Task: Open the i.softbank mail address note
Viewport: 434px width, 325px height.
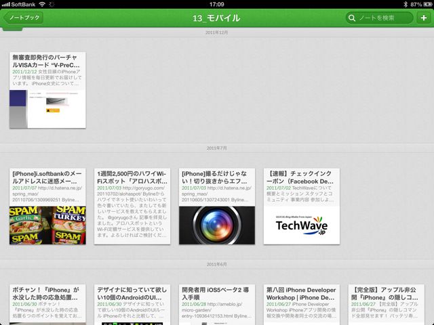Action: (47, 206)
